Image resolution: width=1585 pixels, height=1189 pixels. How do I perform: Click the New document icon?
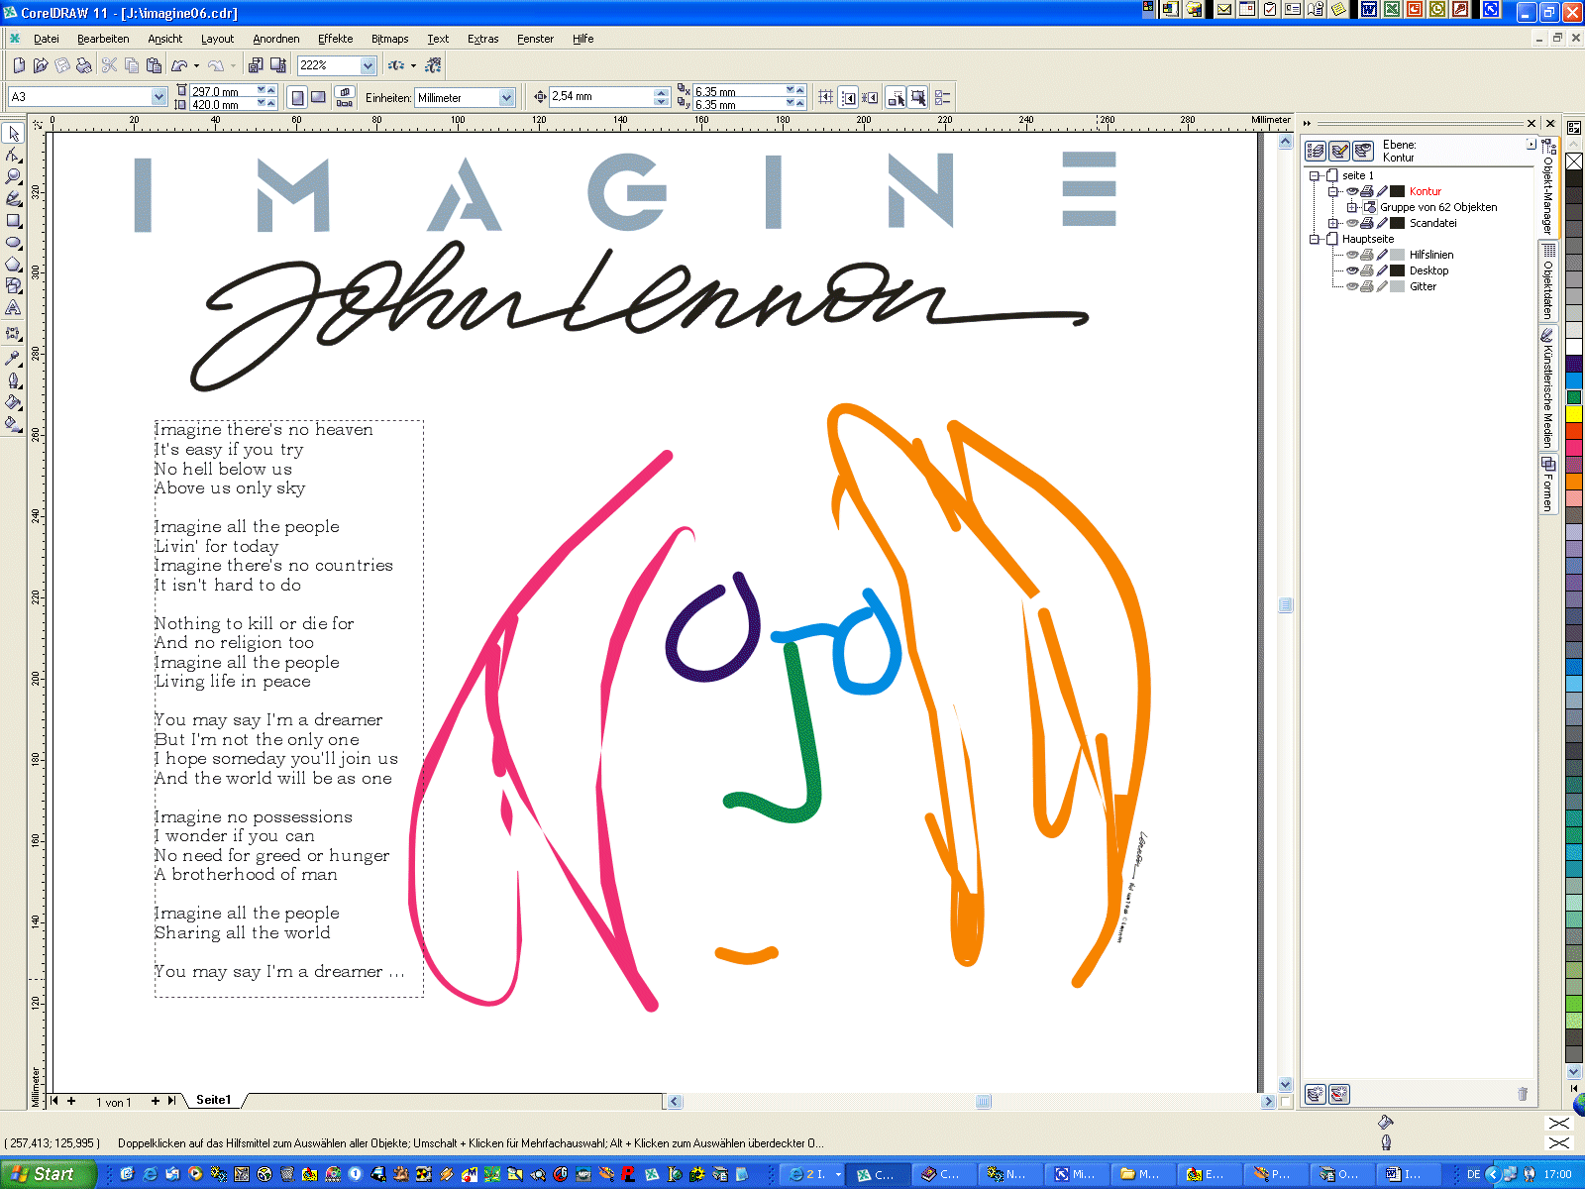pyautogui.click(x=19, y=65)
